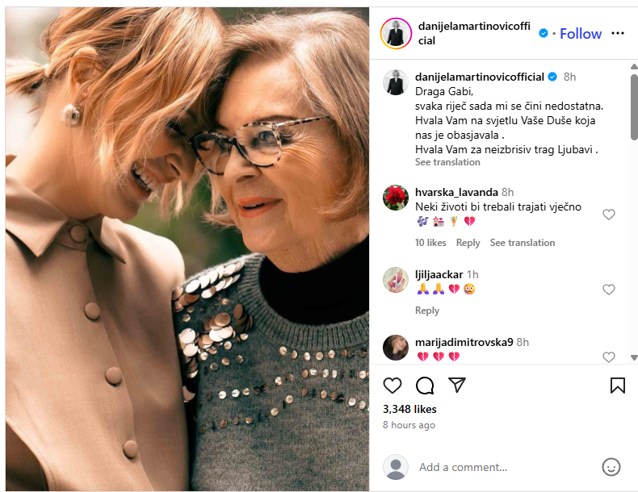Screen dimensions: 638x492
Task: Open danijelamartinovicofficial header profile picture
Action: point(396,33)
